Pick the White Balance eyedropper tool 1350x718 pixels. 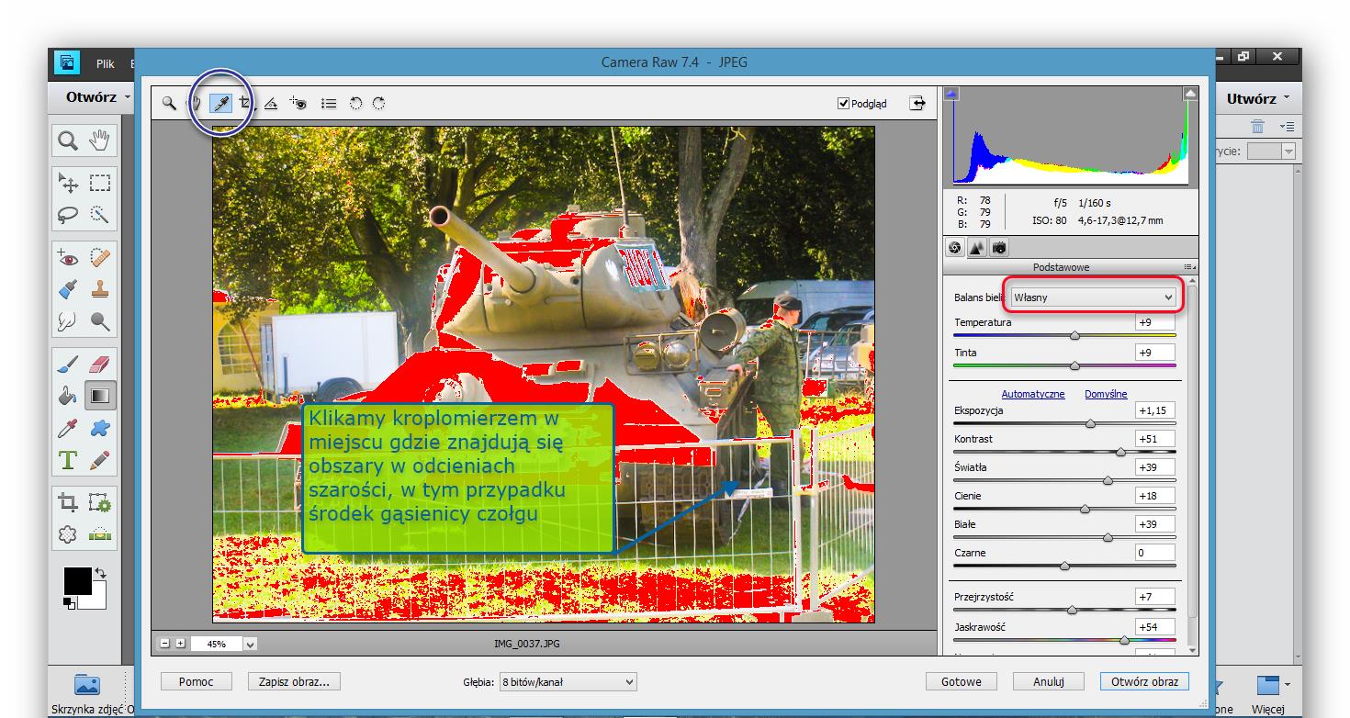coord(220,104)
